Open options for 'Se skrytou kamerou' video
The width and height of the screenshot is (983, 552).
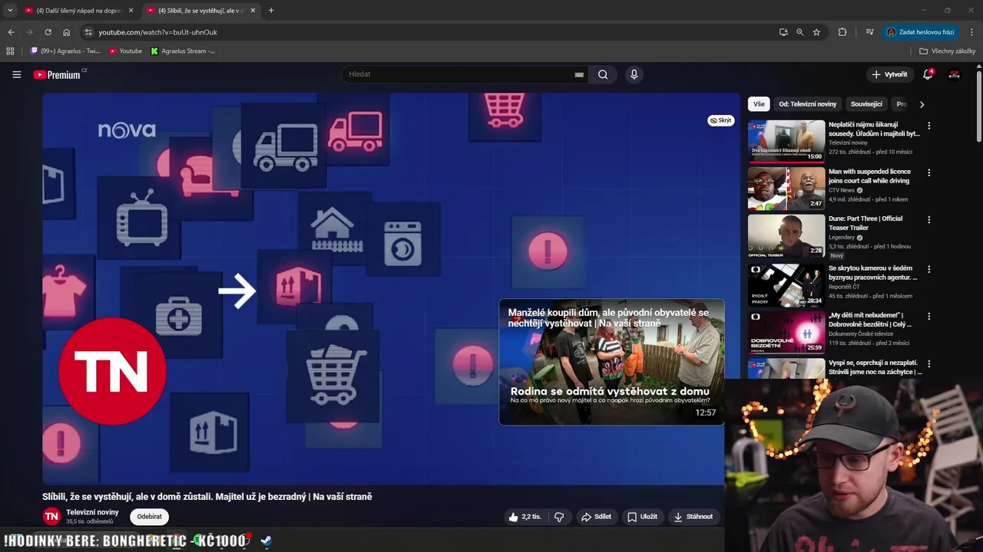coord(928,270)
